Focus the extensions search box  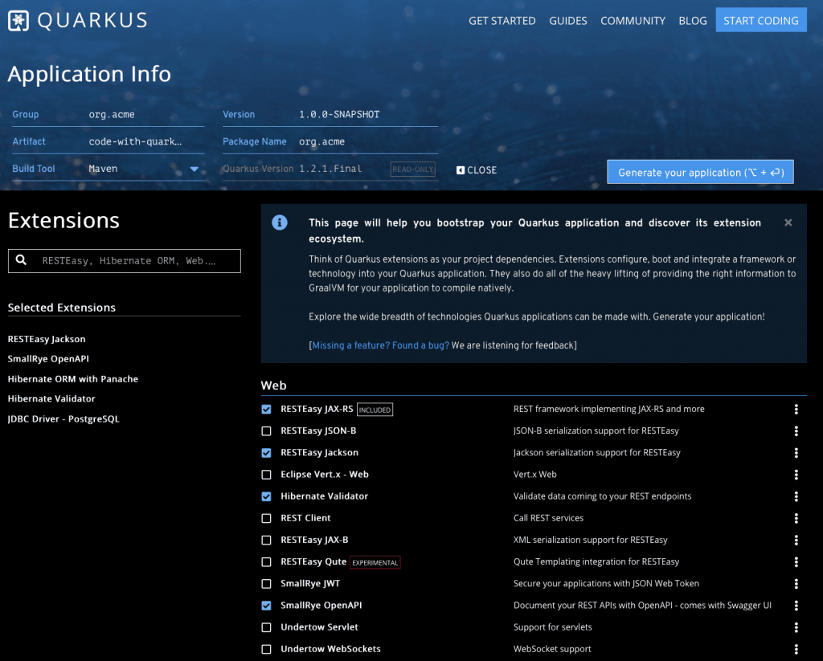(125, 261)
